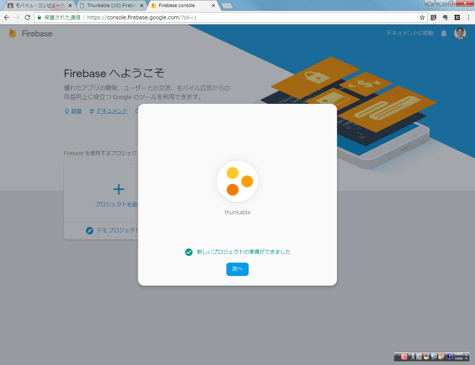This screenshot has width=475, height=365.
Task: Open the user account avatar
Action: [x=460, y=33]
